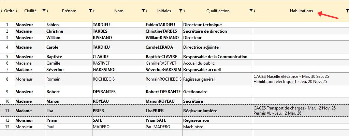The width and height of the screenshot is (349, 136).
Task: Click the sort arrows left of Qualification
Action: (x=184, y=11)
